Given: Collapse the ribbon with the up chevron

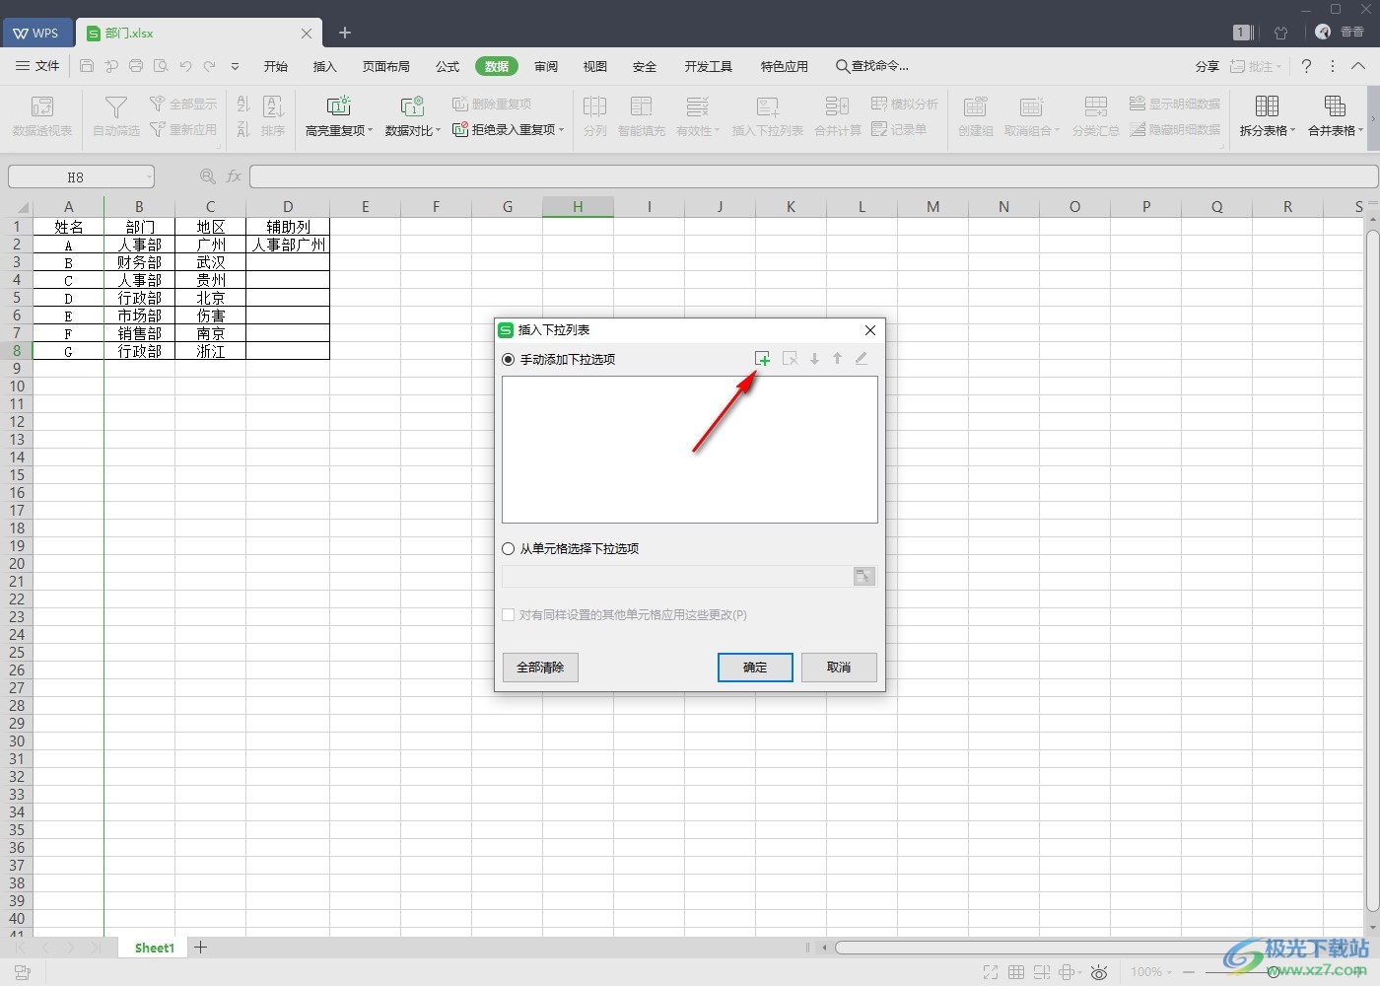Looking at the screenshot, I should [1358, 66].
